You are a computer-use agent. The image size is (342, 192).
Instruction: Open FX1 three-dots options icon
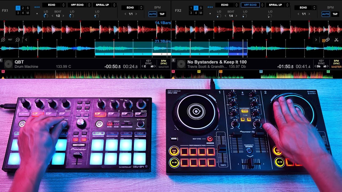point(37,7)
